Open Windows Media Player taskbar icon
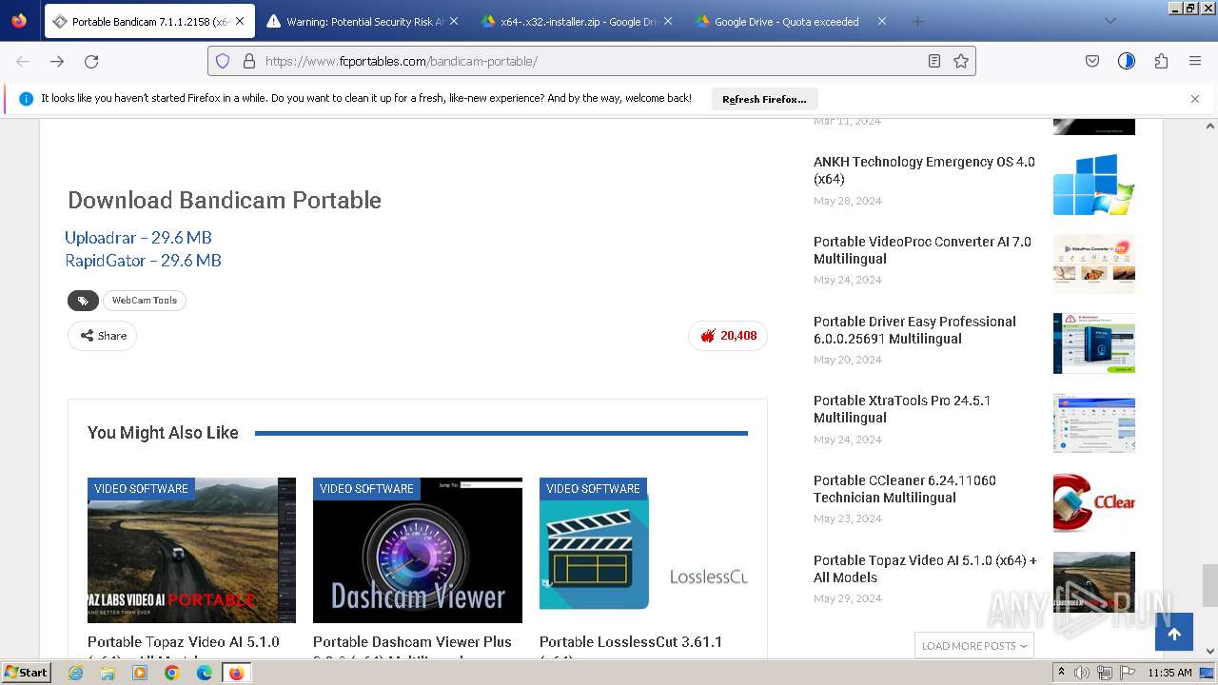Viewport: 1218px width, 685px height. tap(140, 673)
